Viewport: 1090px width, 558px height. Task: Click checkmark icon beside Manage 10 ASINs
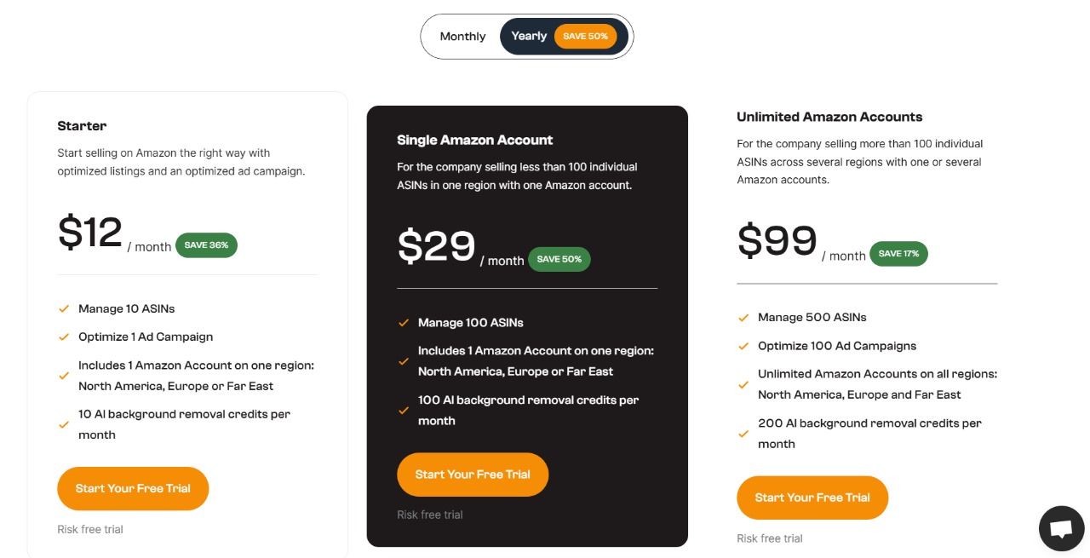64,308
